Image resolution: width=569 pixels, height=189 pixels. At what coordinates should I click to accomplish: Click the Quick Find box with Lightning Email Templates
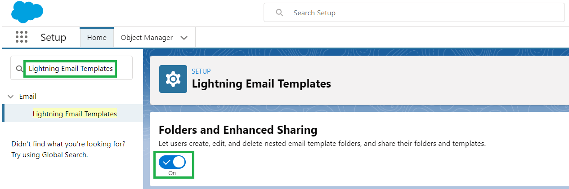tap(71, 69)
